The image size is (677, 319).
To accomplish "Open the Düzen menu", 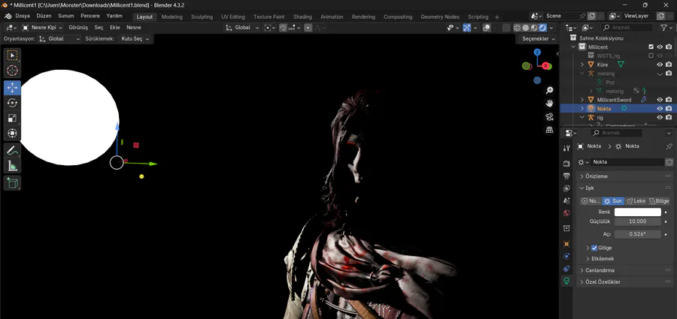I will pos(44,16).
